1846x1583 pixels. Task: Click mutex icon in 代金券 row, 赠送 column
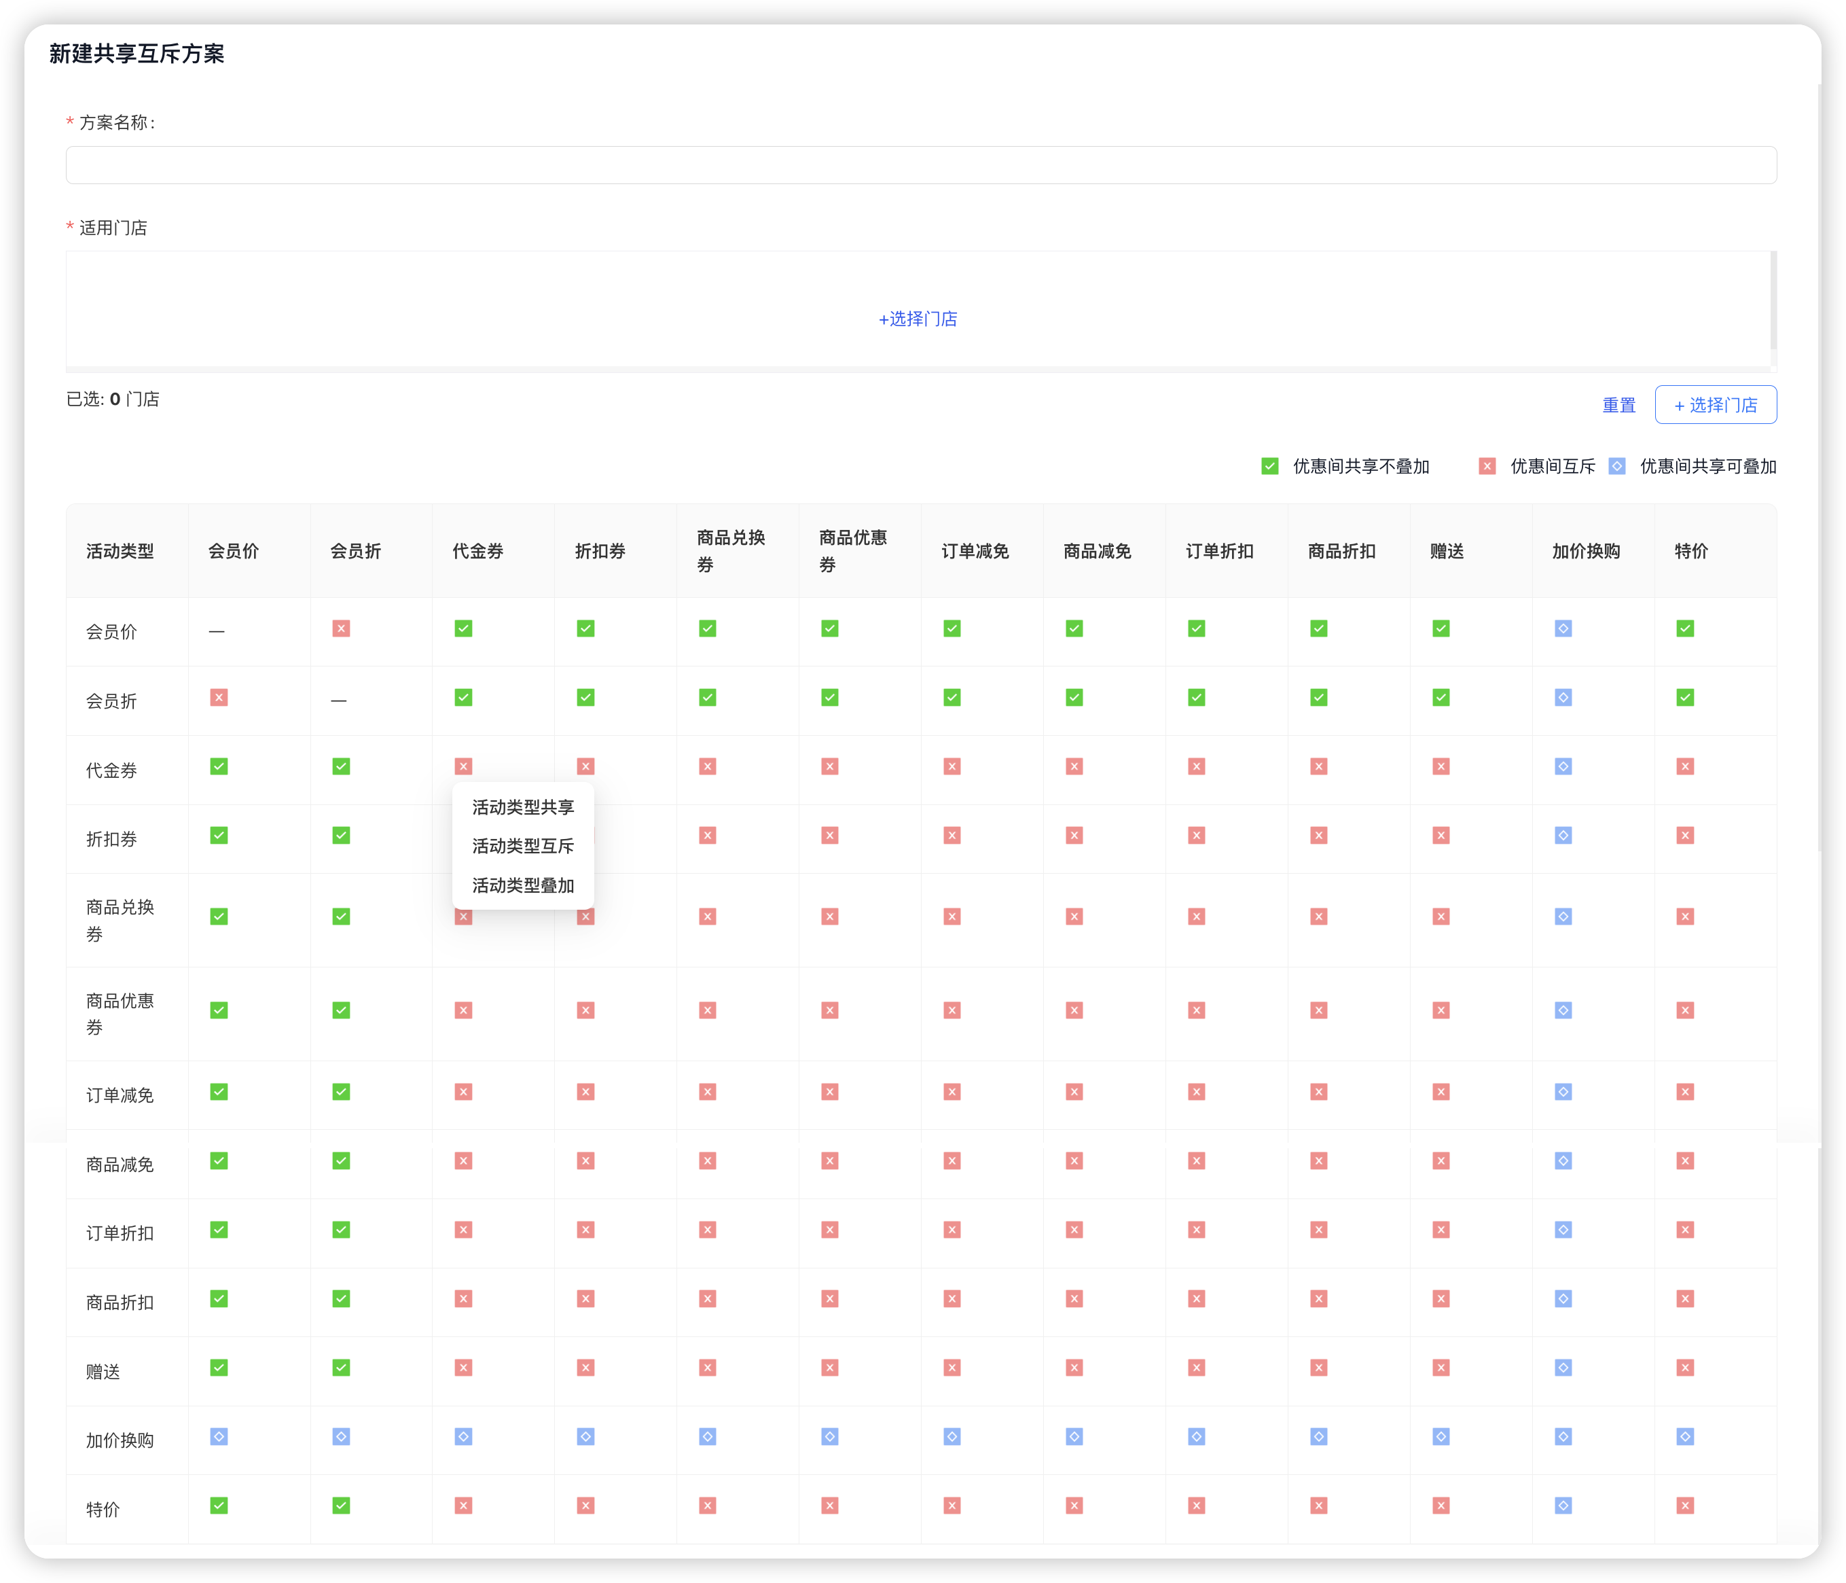point(1441,766)
